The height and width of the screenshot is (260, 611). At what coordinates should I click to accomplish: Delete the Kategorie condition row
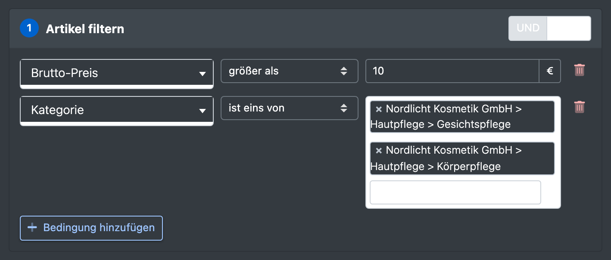[x=580, y=107]
